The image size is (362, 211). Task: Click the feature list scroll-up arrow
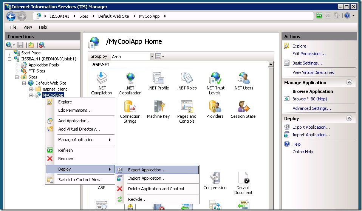pos(271,64)
